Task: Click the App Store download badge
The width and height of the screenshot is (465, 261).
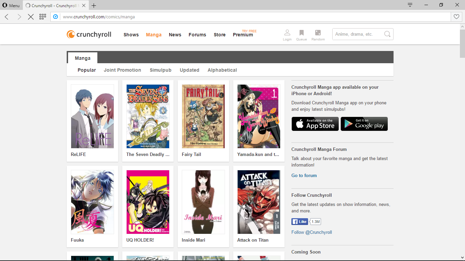Action: (x=315, y=124)
